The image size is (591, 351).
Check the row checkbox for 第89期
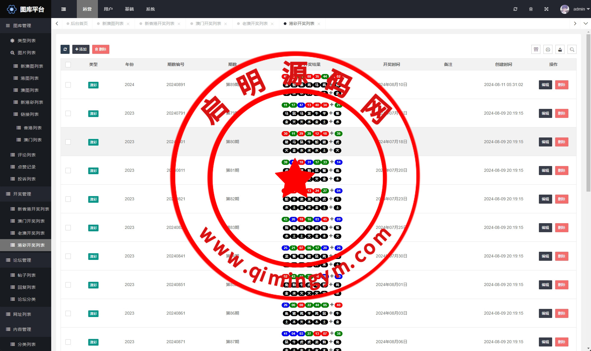click(68, 85)
